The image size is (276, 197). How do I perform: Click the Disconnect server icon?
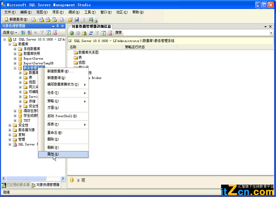[x=29, y=33]
